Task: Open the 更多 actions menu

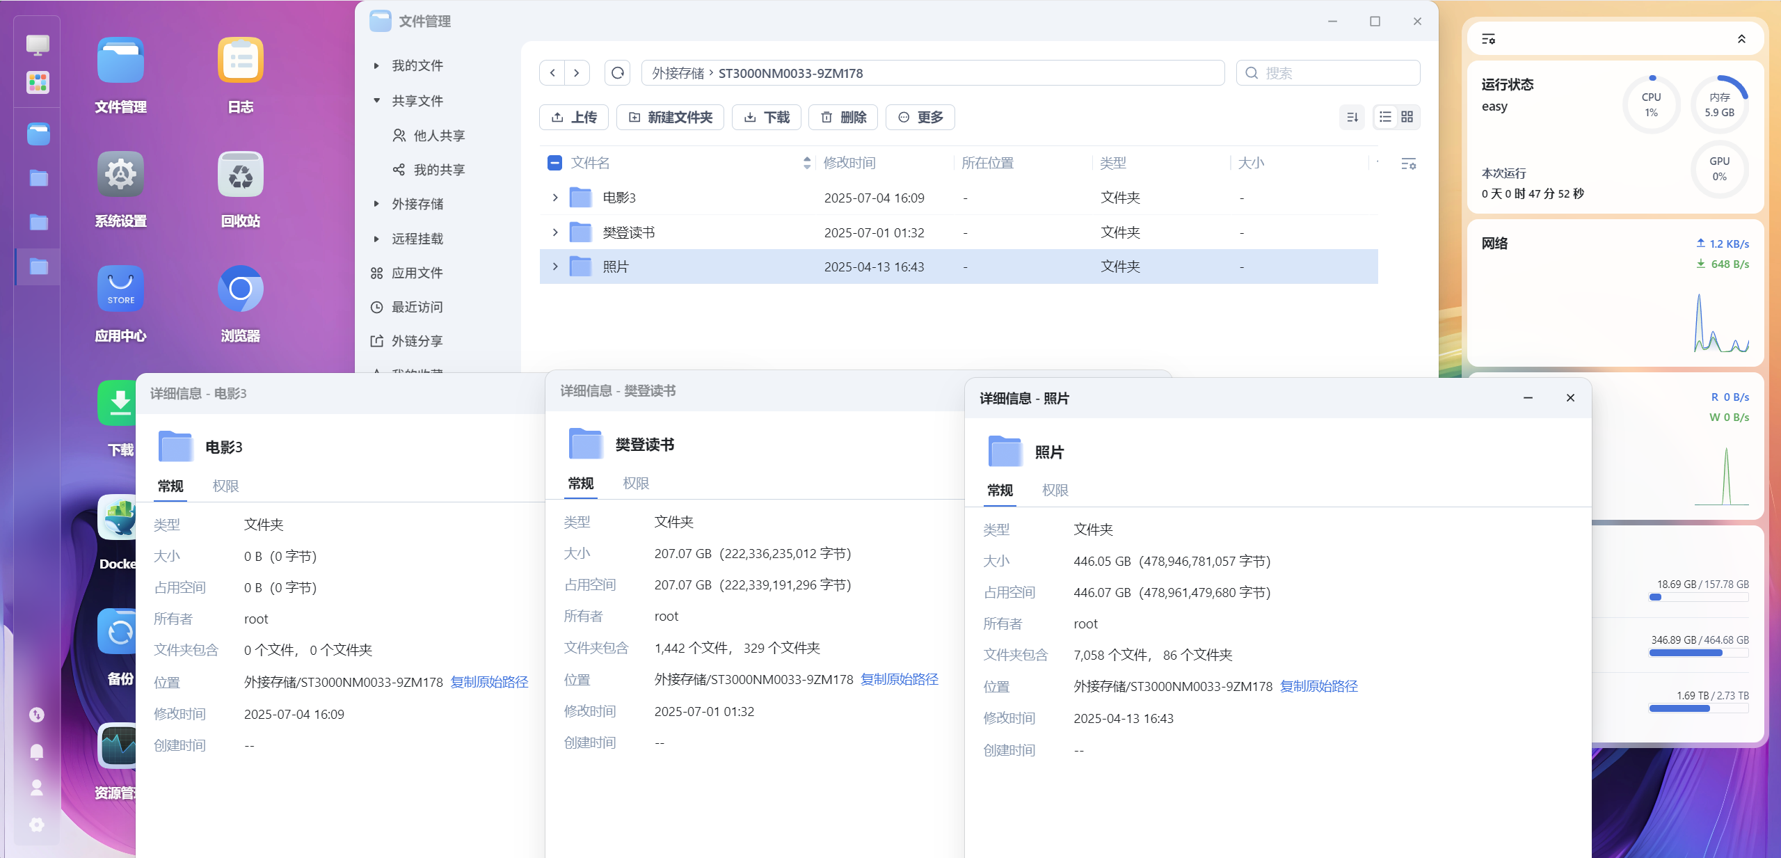Action: click(920, 117)
